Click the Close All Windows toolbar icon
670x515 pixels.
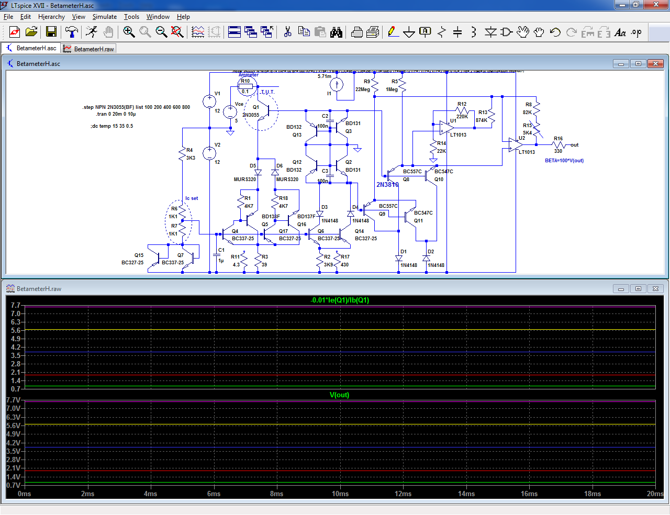(267, 32)
